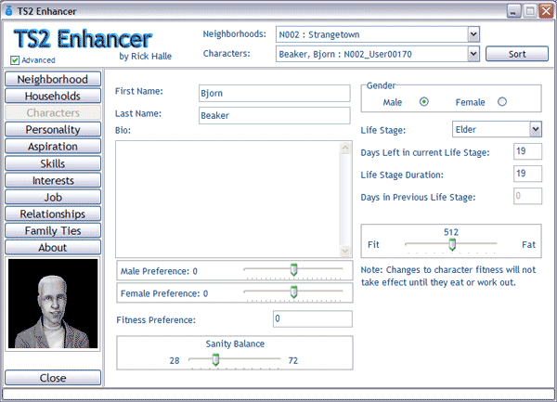Show the About section
The height and width of the screenshot is (402, 557).
[53, 248]
